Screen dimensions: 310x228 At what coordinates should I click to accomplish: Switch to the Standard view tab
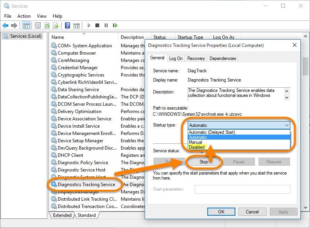pos(87,215)
